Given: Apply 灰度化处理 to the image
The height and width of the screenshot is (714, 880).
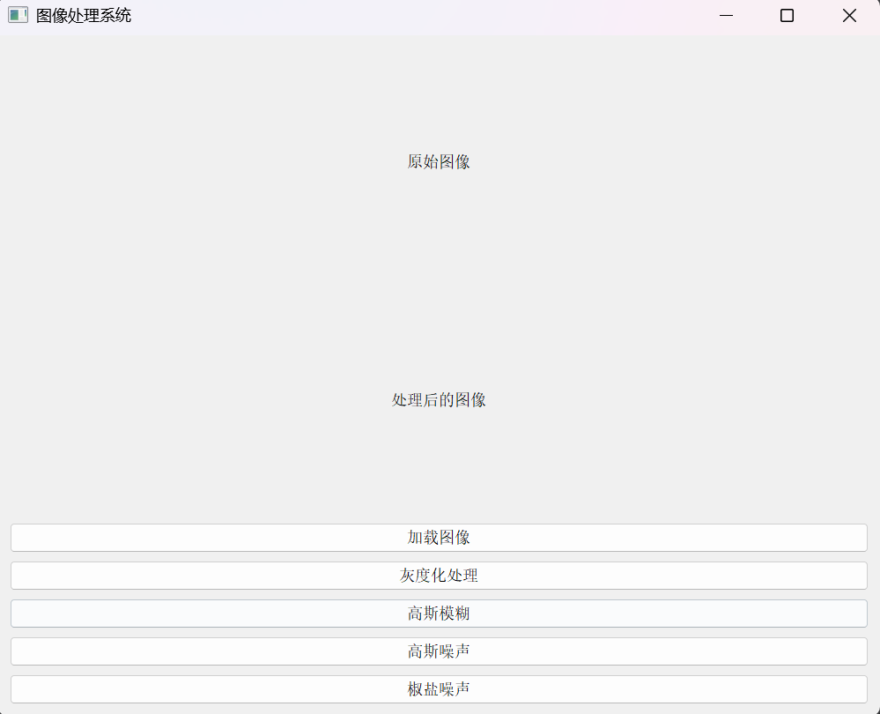Looking at the screenshot, I should point(439,576).
